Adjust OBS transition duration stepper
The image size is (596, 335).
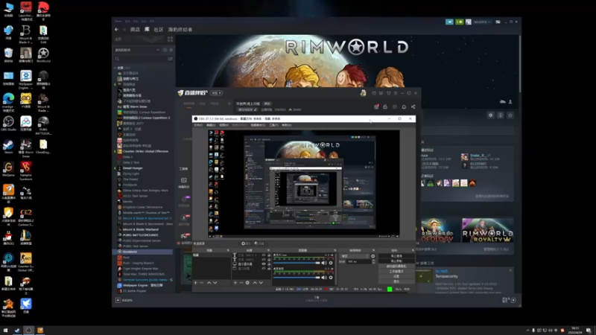click(x=374, y=262)
